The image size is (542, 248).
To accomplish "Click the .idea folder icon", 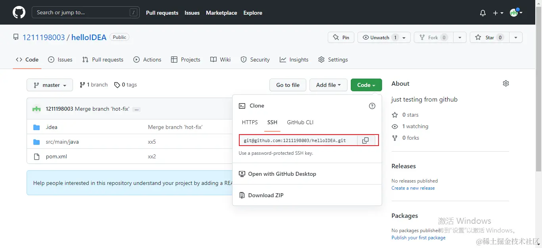I will (x=37, y=127).
